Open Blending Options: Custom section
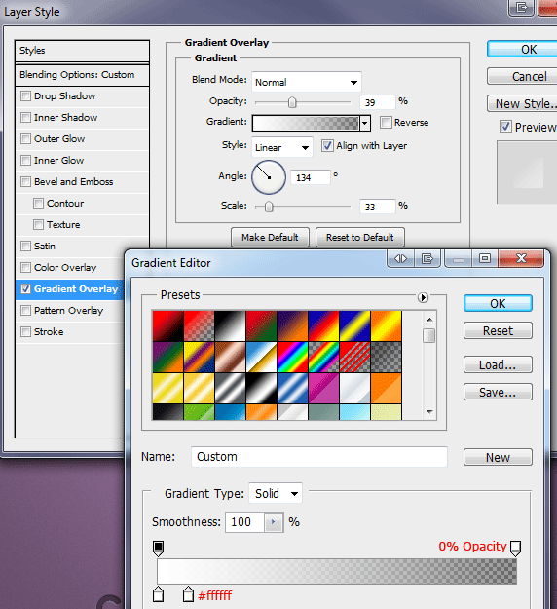557x609 pixels. [x=83, y=75]
